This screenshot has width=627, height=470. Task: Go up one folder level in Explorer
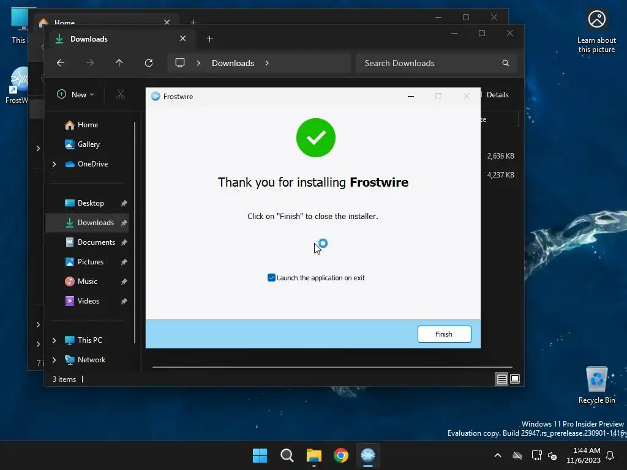click(x=119, y=63)
